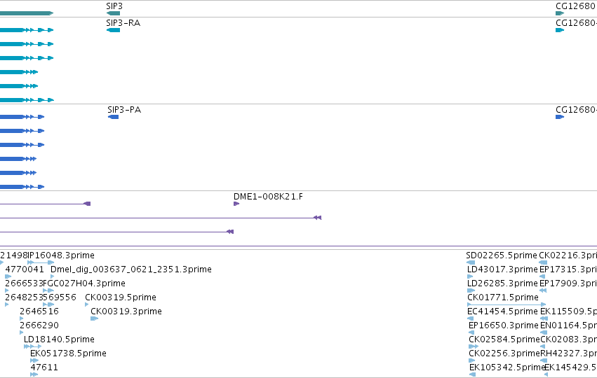The width and height of the screenshot is (597, 378).
Task: Select the EP17315.3prime label at right
Action: [568, 269]
